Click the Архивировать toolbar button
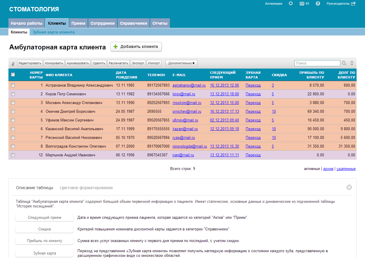 [78, 63]
